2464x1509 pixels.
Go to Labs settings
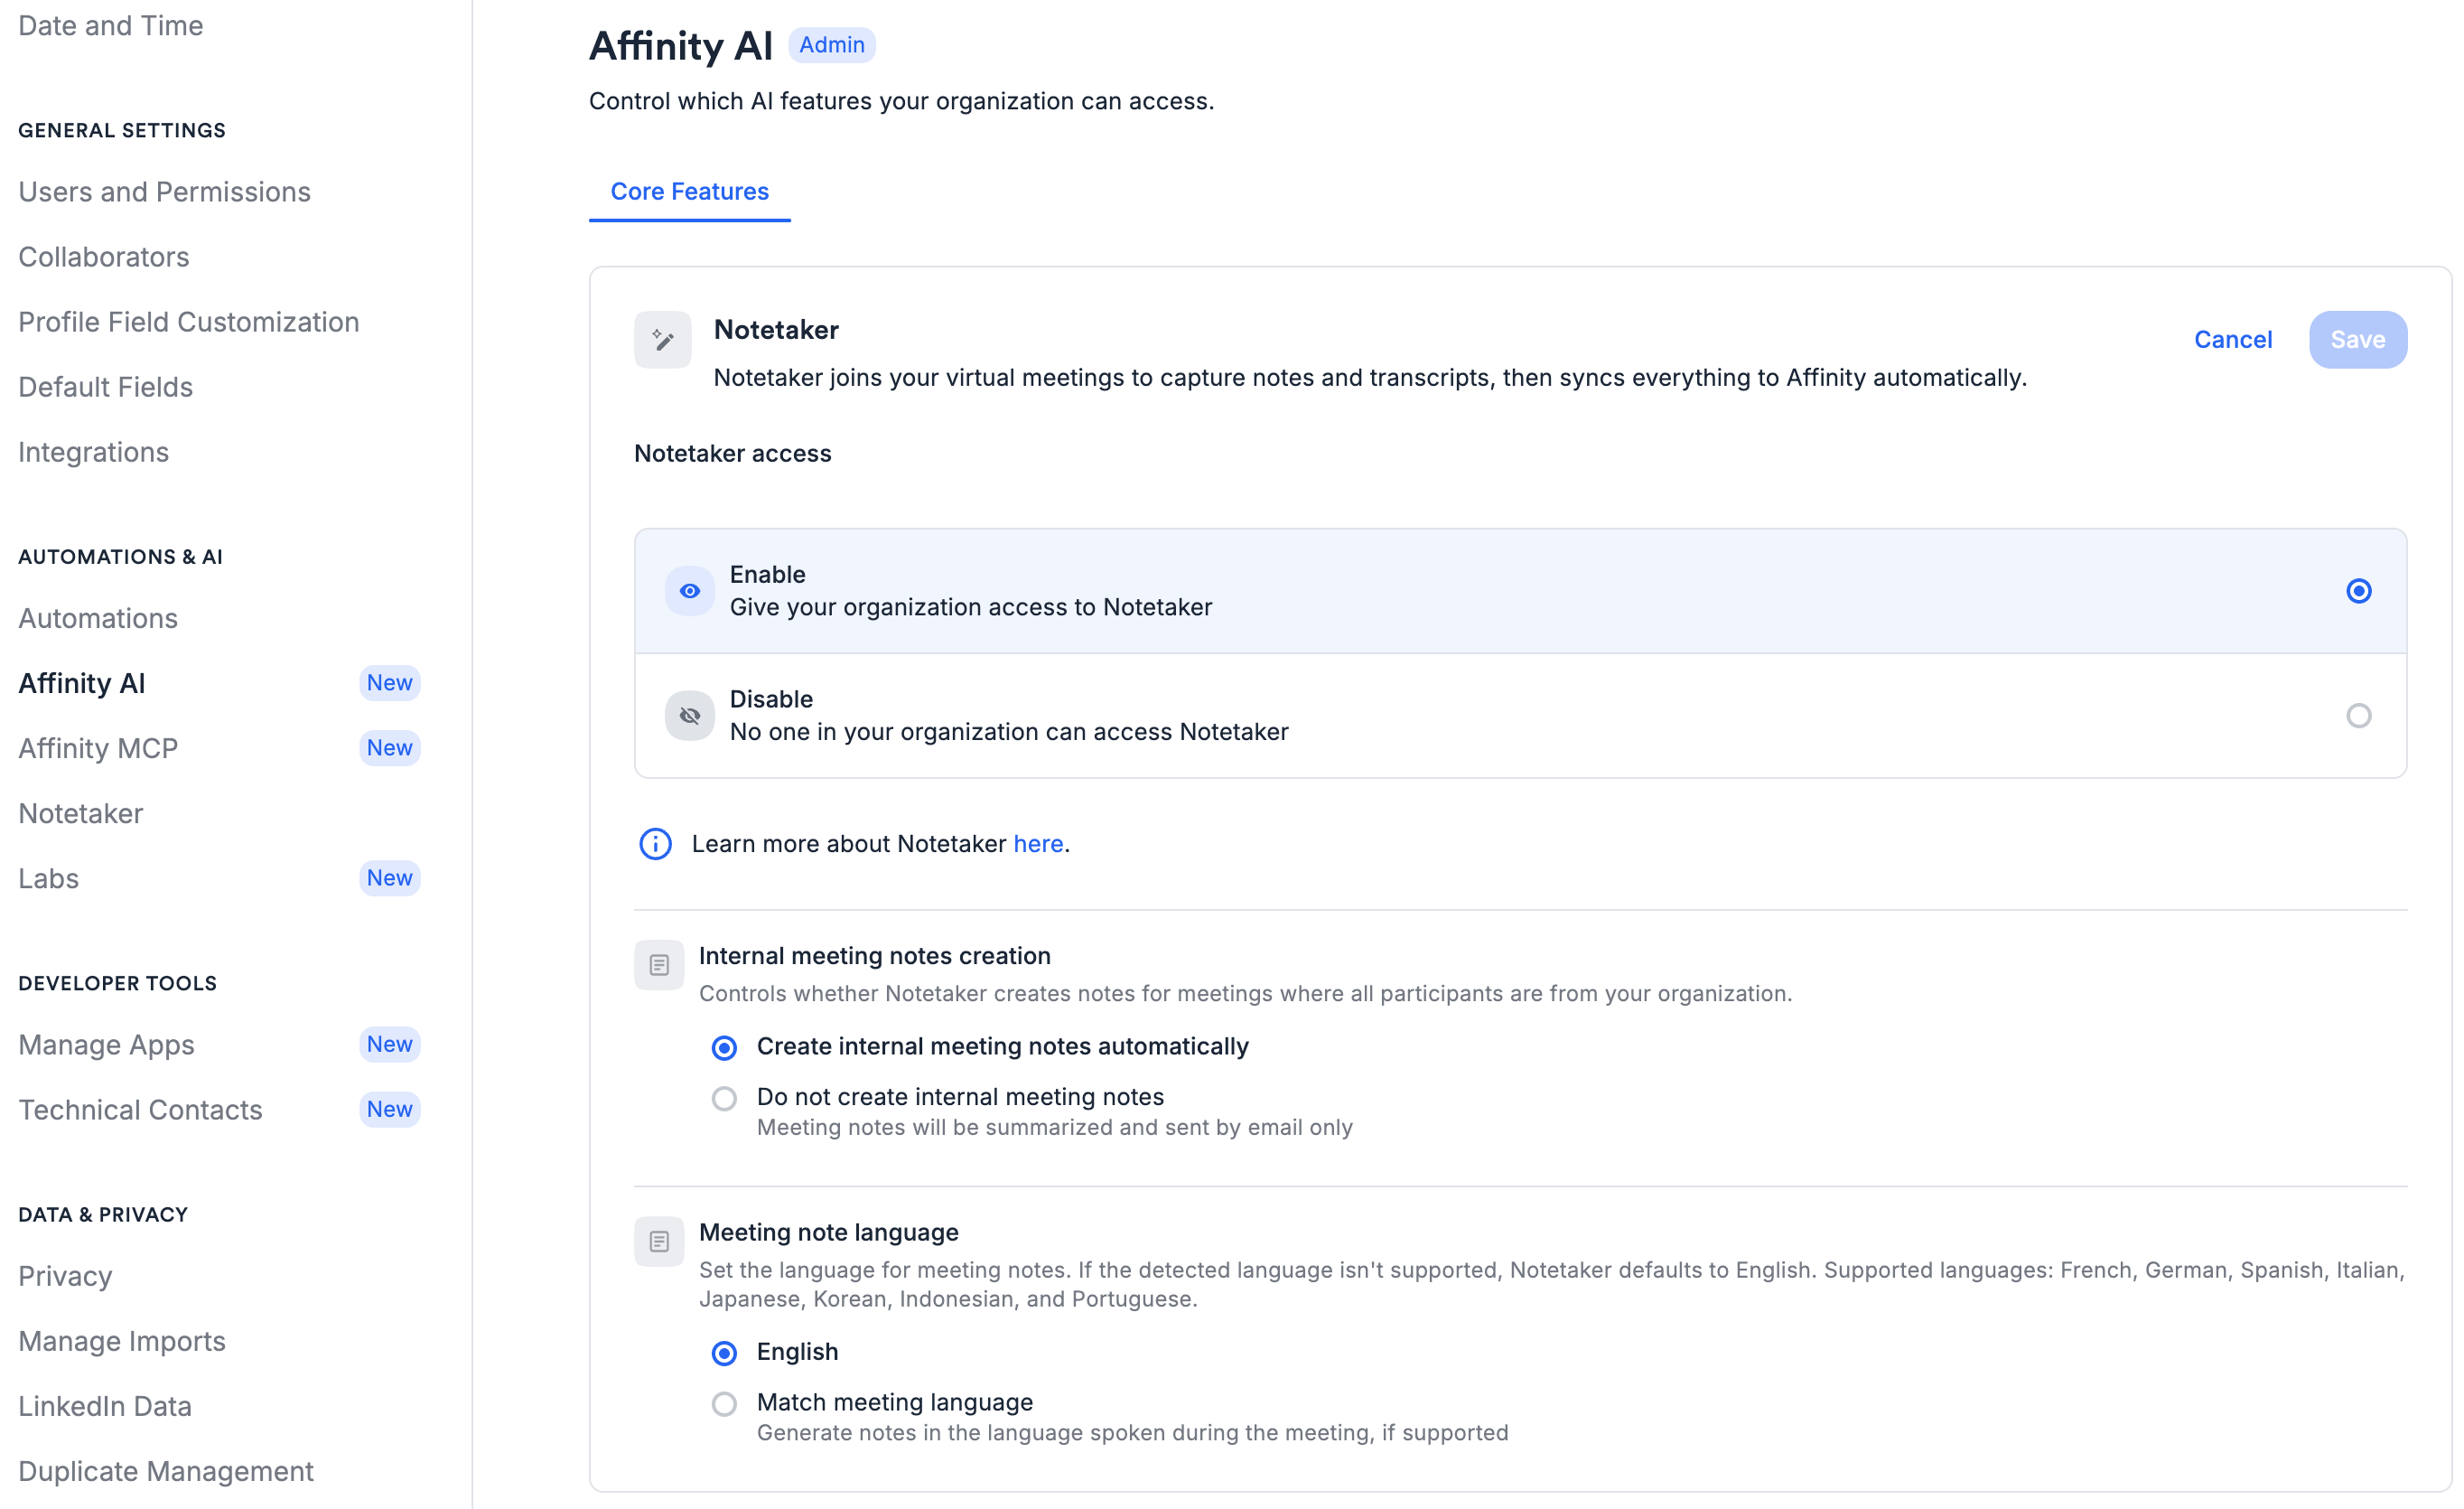(x=49, y=877)
